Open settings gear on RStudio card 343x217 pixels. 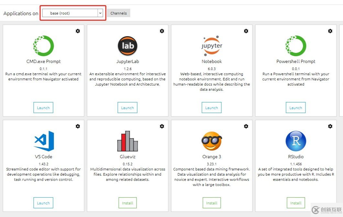(x=330, y=126)
